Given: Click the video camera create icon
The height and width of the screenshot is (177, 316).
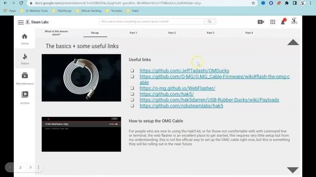Looking at the screenshot, I should 261,22.
